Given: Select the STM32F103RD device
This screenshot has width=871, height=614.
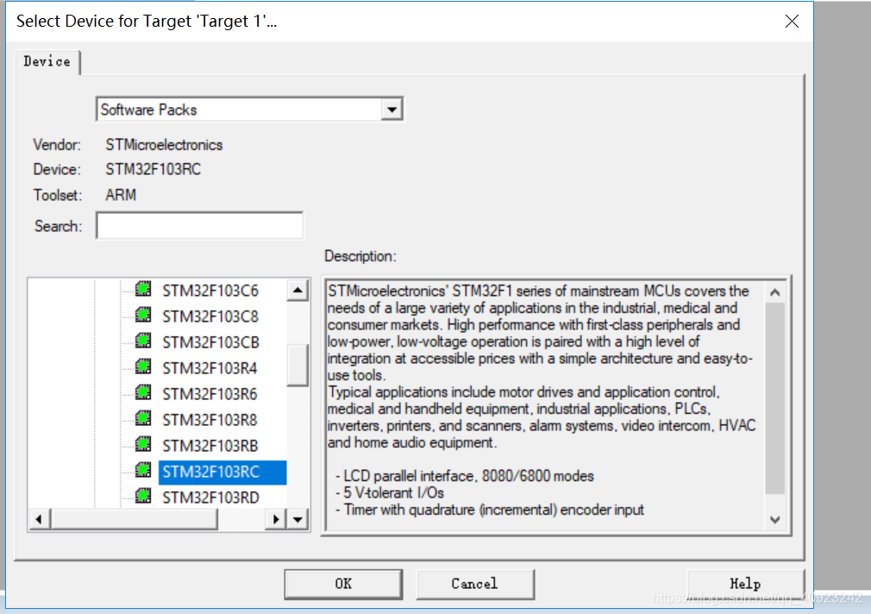Looking at the screenshot, I should pos(211,498).
